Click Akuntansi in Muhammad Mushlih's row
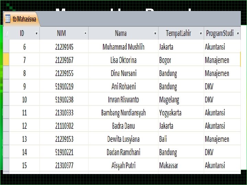The image size is (247, 185). (x=222, y=47)
